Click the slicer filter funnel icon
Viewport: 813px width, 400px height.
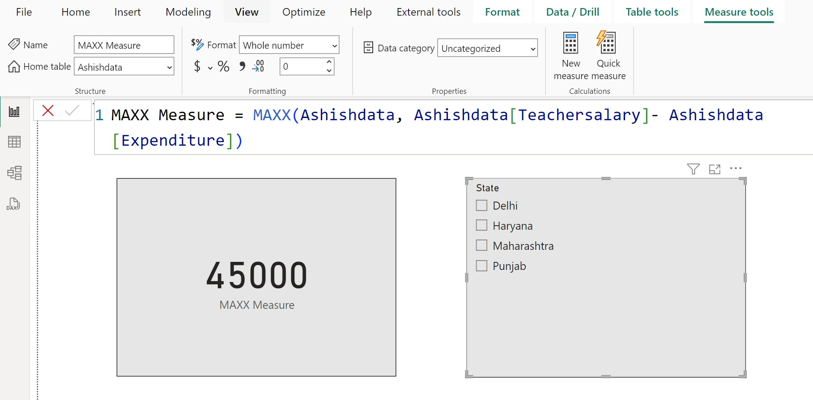point(693,169)
